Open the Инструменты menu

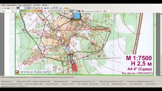[x=28, y=5]
